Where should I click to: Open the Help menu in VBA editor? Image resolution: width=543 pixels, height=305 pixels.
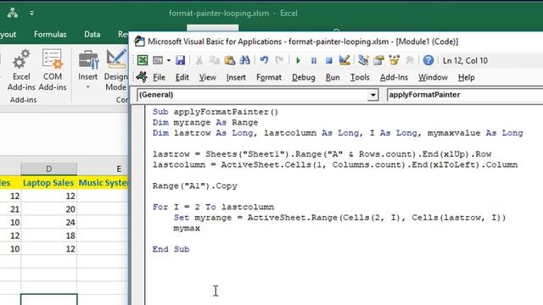point(466,77)
